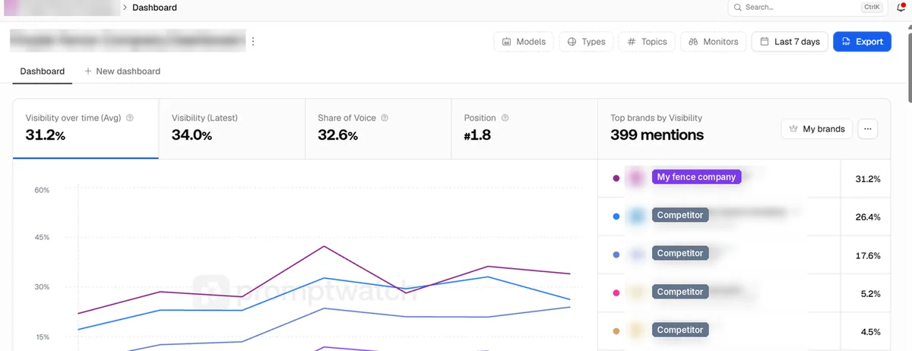Screen dimensions: 912x351
Task: Click the 17.6% visibility value
Action: point(868,255)
